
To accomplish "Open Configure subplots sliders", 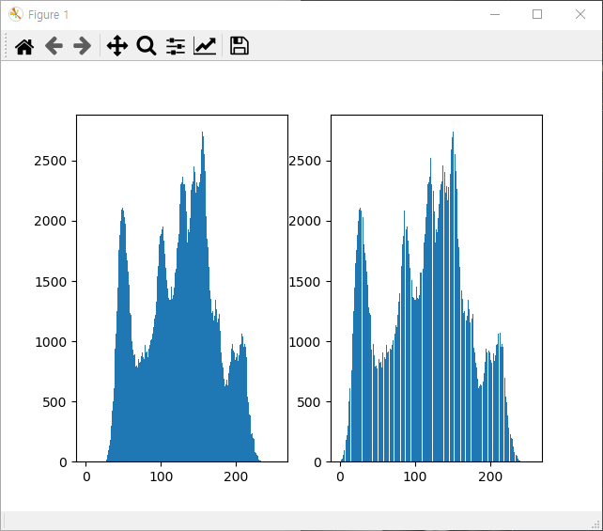I will [176, 46].
